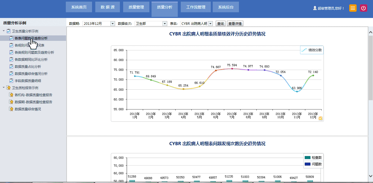Click chart icon of 字段数据质量明细
Screen dimensions: 373x183
pos(11,81)
